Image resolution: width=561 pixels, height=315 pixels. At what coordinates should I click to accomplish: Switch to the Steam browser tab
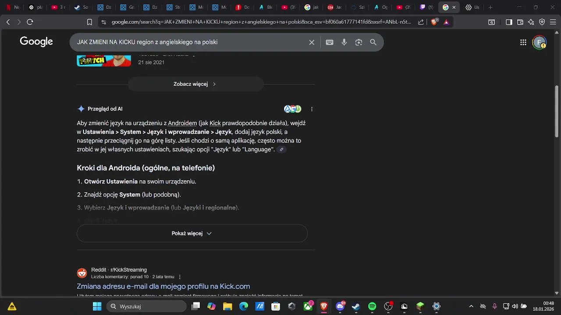coord(81,7)
